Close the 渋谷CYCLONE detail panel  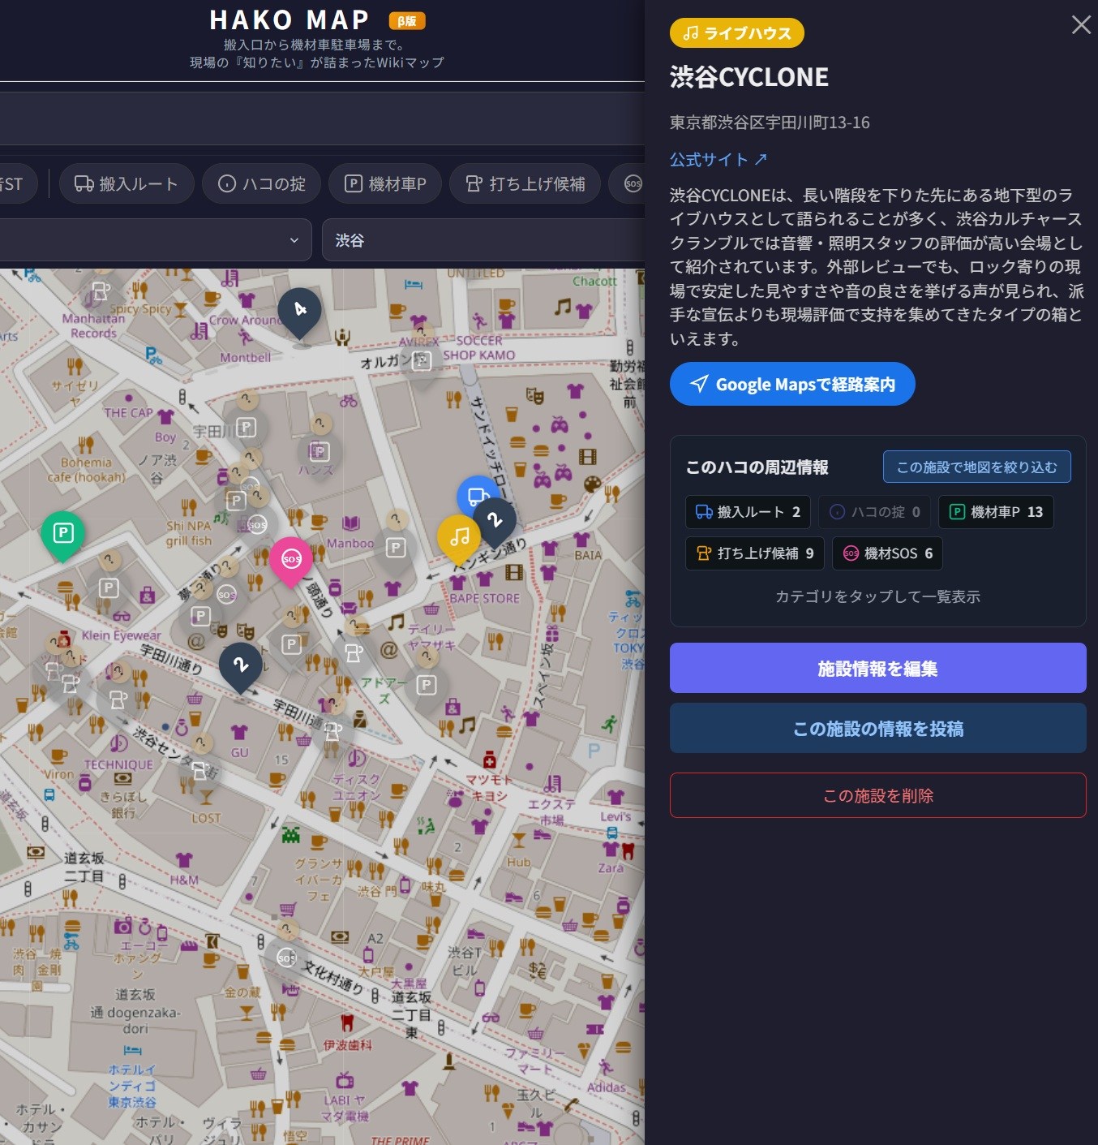(1081, 25)
